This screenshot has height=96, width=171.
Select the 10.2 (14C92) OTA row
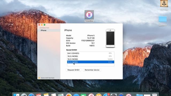(x=91, y=56)
